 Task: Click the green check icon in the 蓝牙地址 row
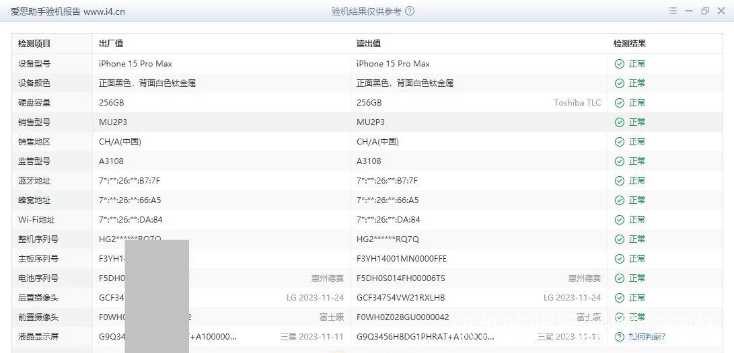[x=620, y=181]
